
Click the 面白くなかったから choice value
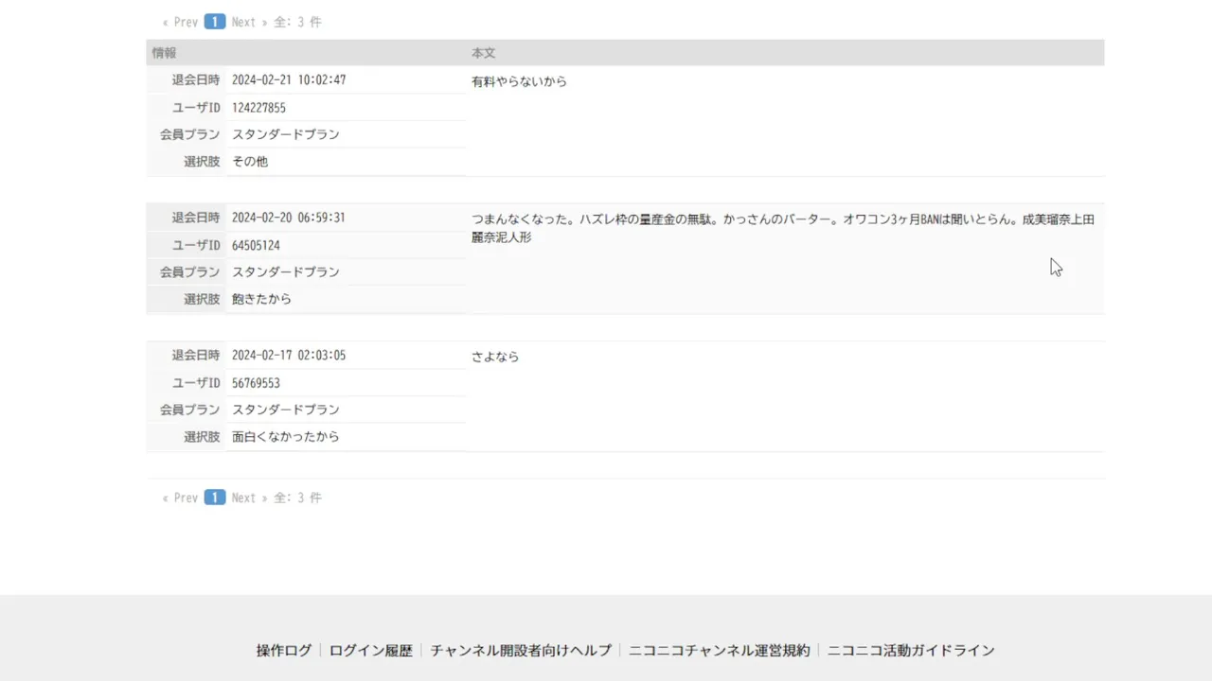tap(286, 437)
